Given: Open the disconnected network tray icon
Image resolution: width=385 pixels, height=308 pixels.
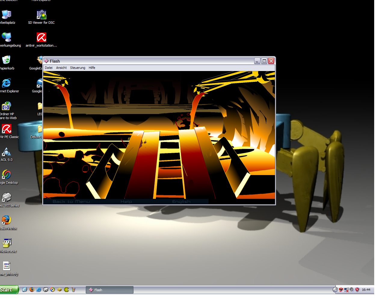Looking at the screenshot, I should coord(346,290).
